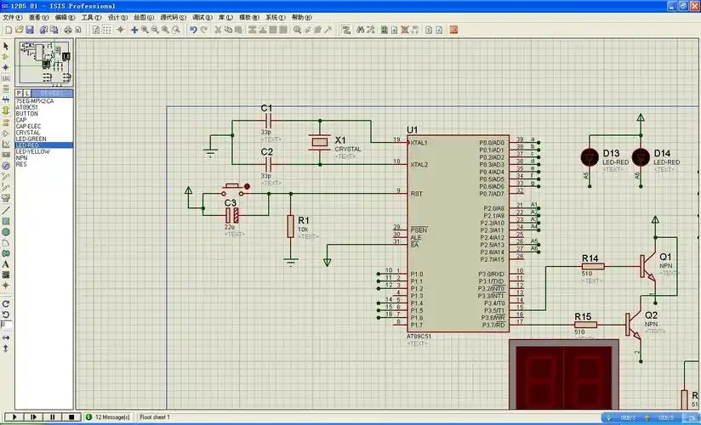Toggle the grid display icon
This screenshot has width=701, height=425.
[108, 30]
